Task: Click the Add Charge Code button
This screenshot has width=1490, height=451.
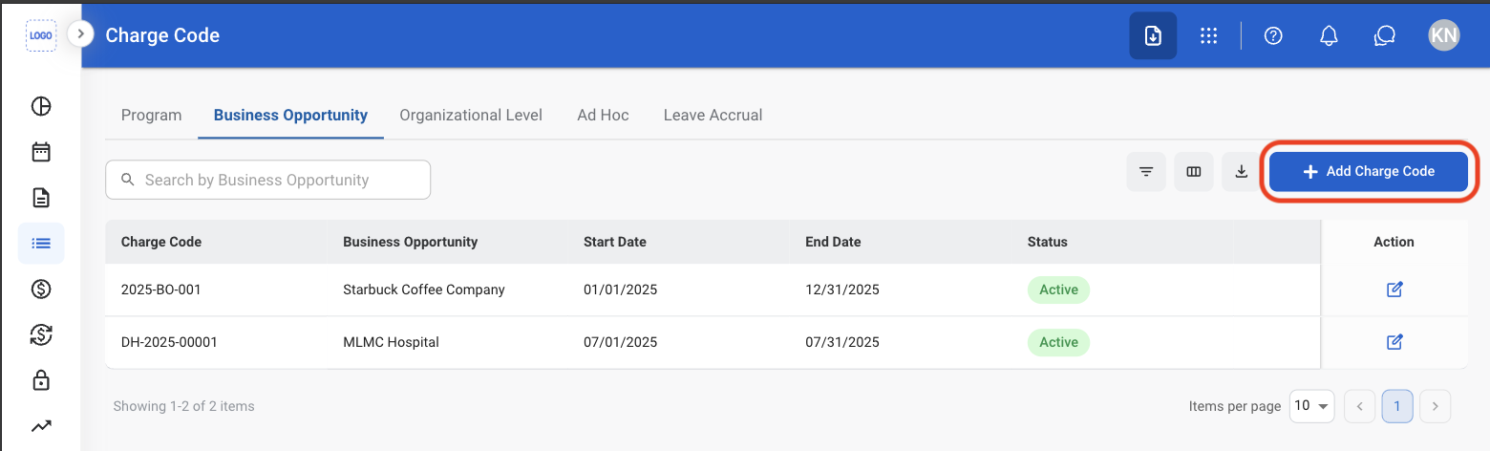Action: click(x=1369, y=171)
